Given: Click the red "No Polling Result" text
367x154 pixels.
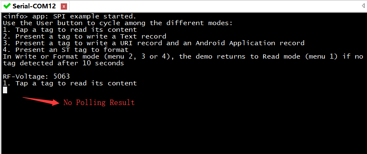Looking at the screenshot, I should coord(99,103).
